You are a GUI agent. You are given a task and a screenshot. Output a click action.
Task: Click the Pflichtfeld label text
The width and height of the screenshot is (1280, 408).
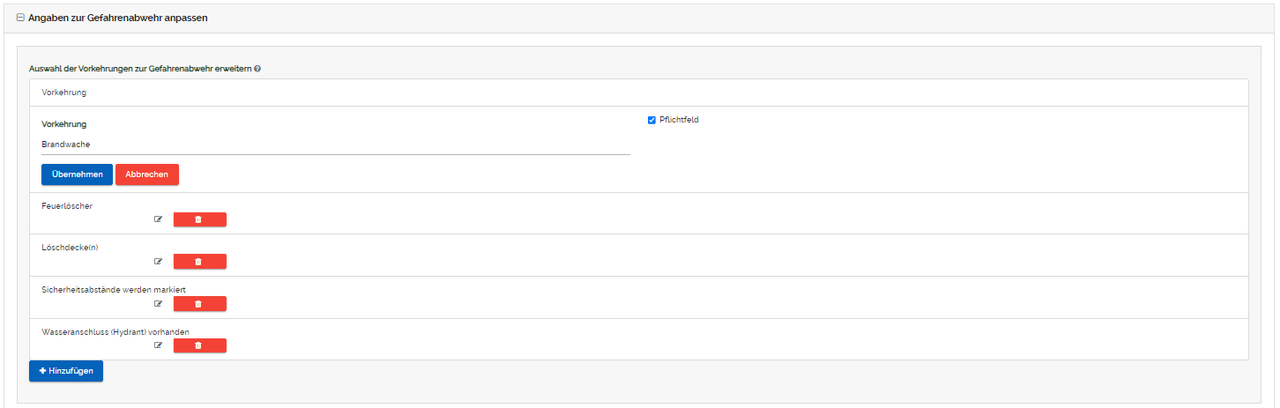coord(679,120)
